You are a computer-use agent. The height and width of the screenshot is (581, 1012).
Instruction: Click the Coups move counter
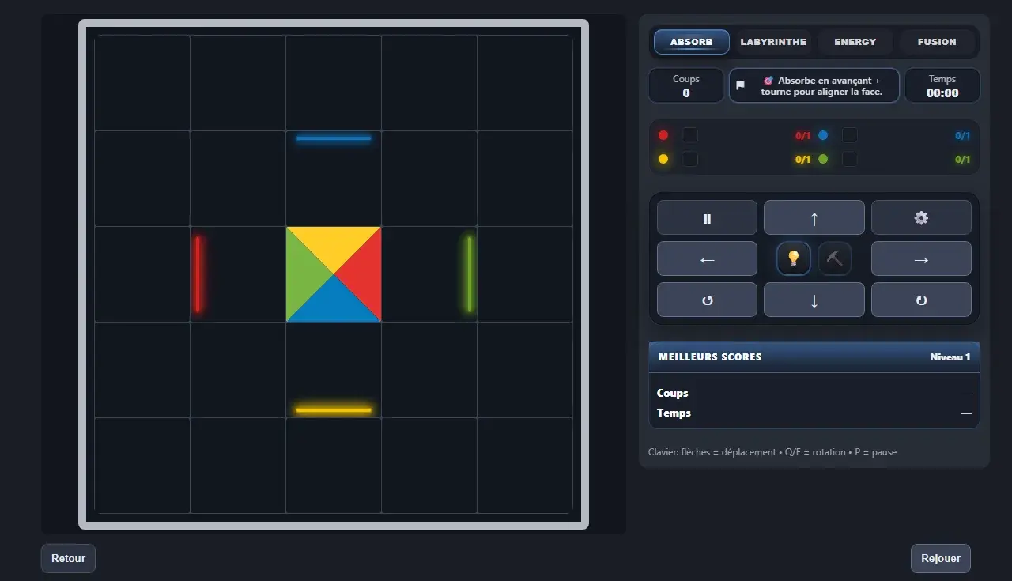tap(686, 85)
